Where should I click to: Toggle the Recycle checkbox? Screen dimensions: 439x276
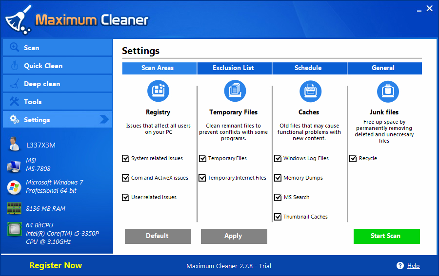pyautogui.click(x=353, y=158)
